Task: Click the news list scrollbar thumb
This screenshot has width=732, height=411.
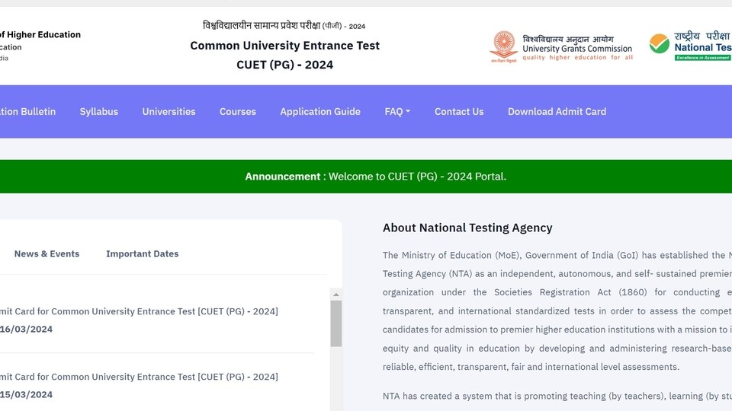Action: pos(335,323)
